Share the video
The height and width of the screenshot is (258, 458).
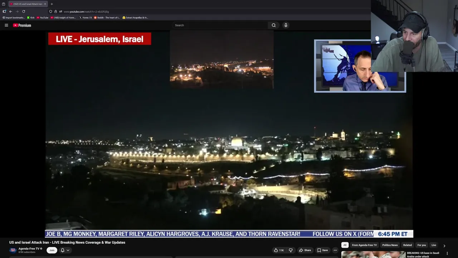pos(305,250)
